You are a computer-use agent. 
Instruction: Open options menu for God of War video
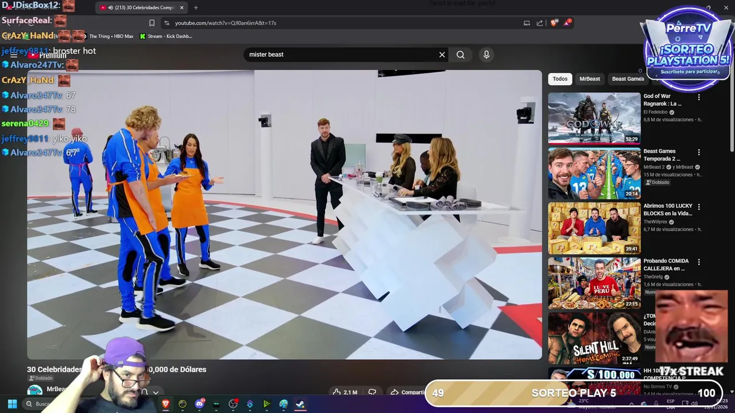coord(699,98)
